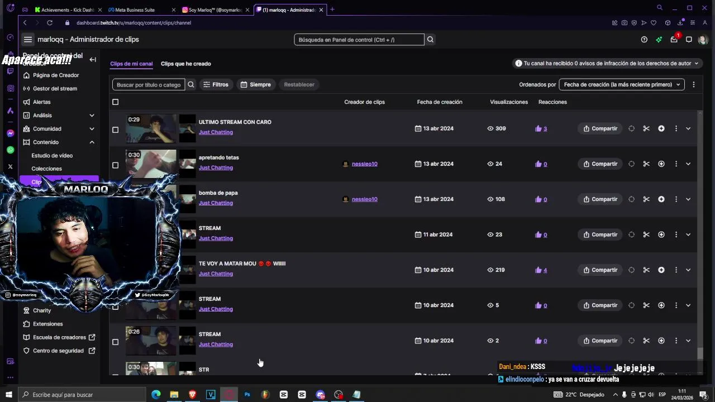Toggle the select-all clips checkbox in header
715x402 pixels.
[116, 102]
